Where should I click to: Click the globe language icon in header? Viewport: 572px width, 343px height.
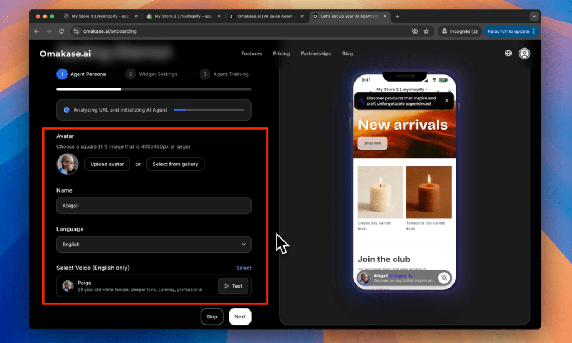(x=508, y=54)
